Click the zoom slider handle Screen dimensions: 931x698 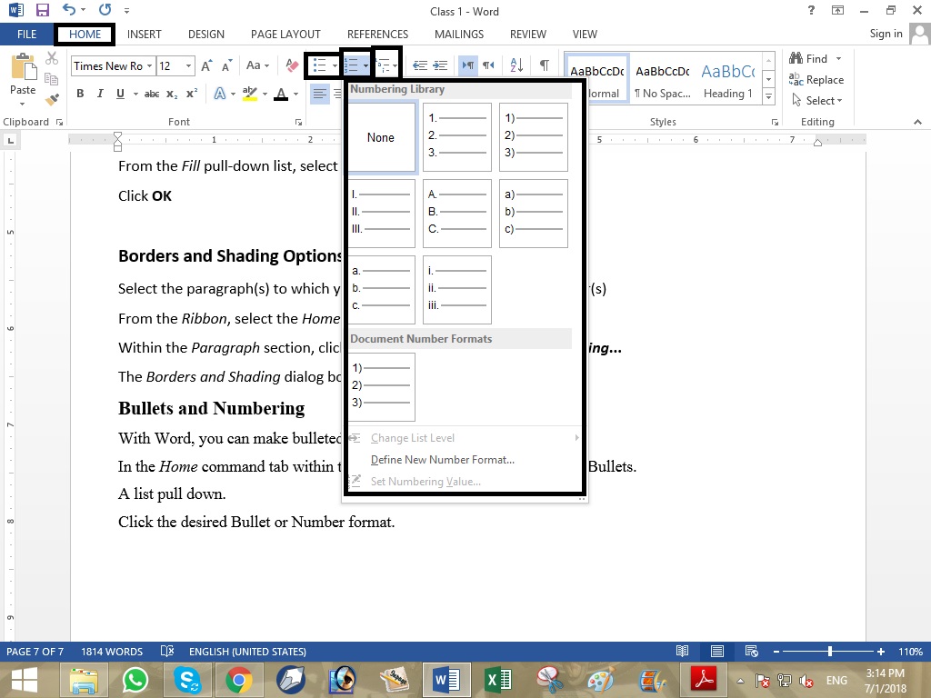tap(829, 652)
